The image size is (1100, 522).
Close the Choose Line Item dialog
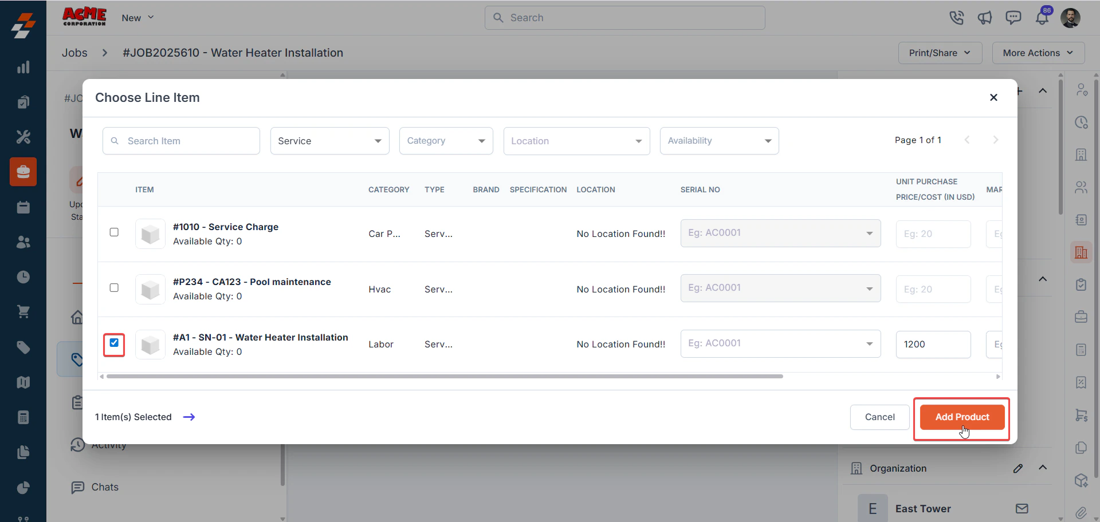(x=994, y=97)
